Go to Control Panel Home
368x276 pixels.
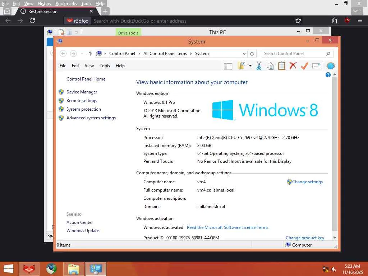pos(86,79)
